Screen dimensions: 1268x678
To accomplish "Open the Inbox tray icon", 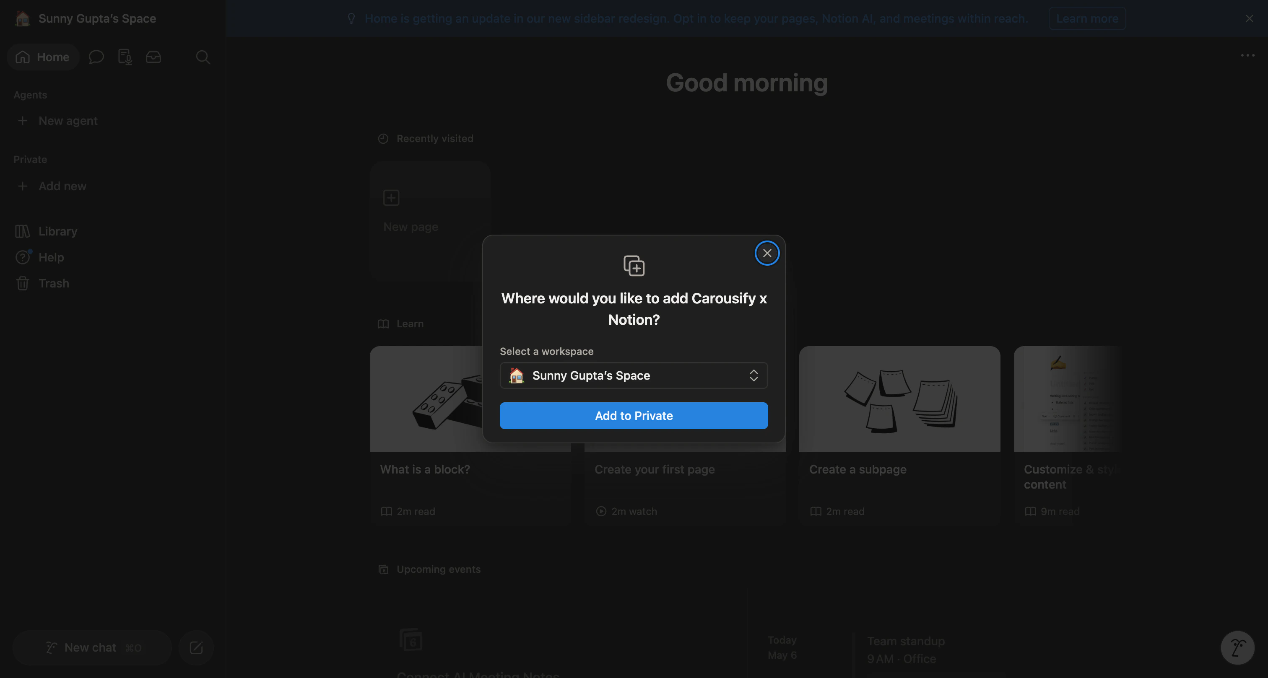I will (153, 57).
